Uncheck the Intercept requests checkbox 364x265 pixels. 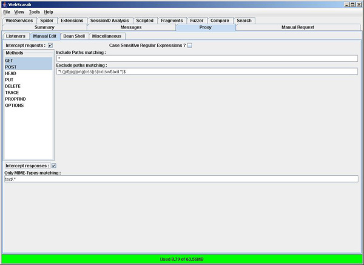(x=50, y=45)
